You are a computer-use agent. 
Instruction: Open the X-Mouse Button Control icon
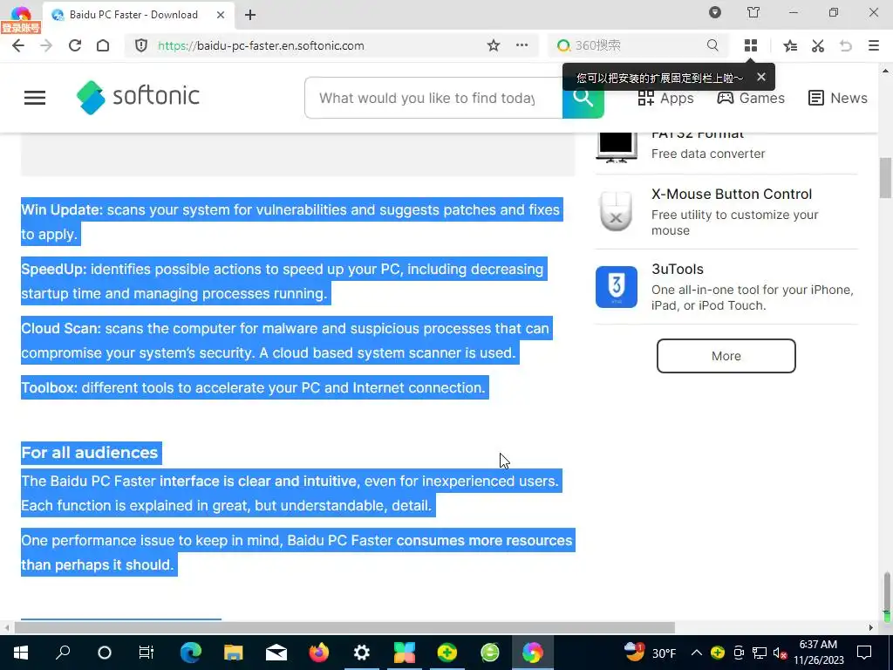pyautogui.click(x=617, y=211)
